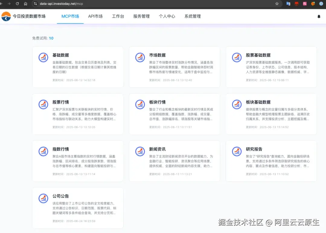Viewport: 326px width, 233px height.
Task: Open the 1Password extension icon
Action: tap(321, 4)
